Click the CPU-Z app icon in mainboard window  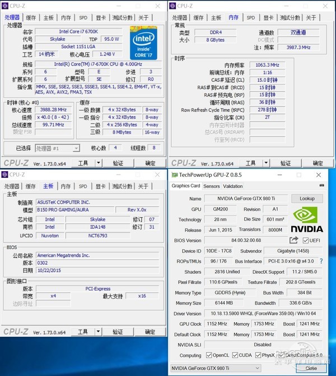click(x=5, y=175)
